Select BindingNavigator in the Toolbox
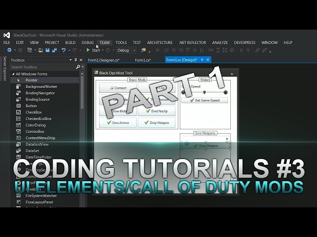This screenshot has height=237, width=317. pyautogui.click(x=45, y=93)
